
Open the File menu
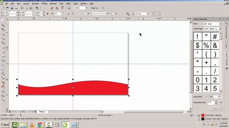point(6,4)
